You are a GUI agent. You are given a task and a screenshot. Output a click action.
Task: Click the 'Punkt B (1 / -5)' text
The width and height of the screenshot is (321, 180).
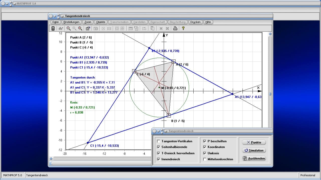(81, 42)
